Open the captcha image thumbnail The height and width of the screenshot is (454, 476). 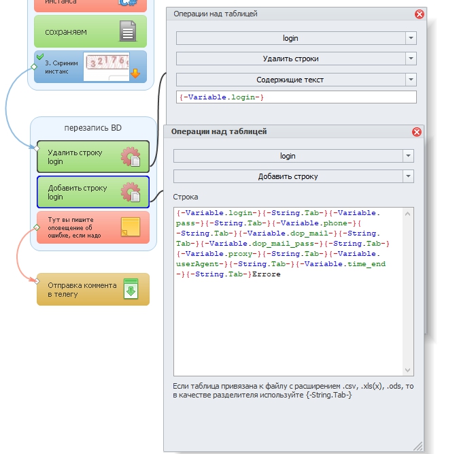click(x=105, y=65)
